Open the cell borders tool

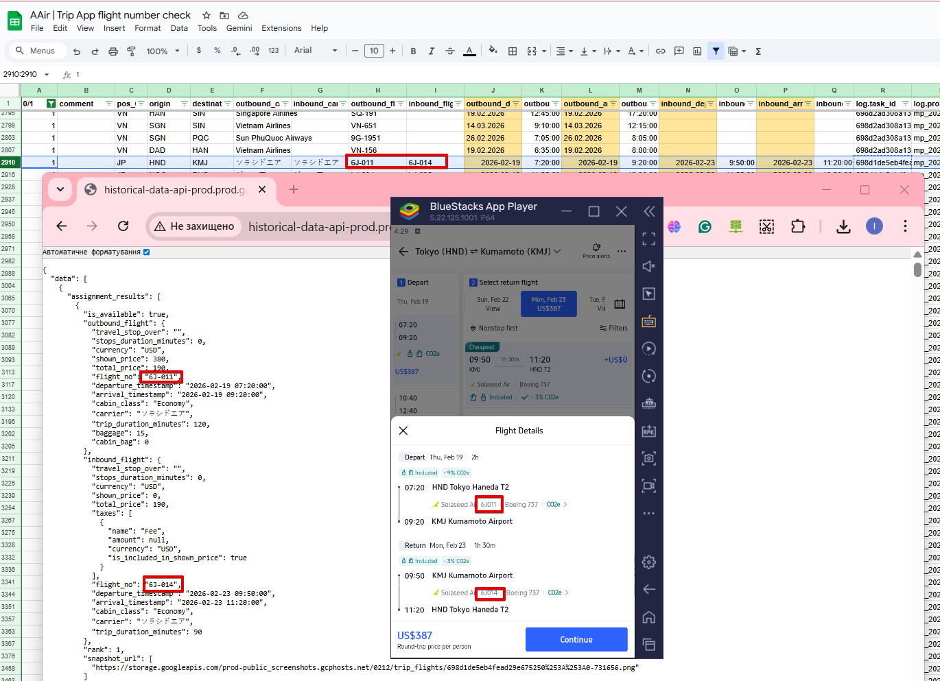point(513,51)
